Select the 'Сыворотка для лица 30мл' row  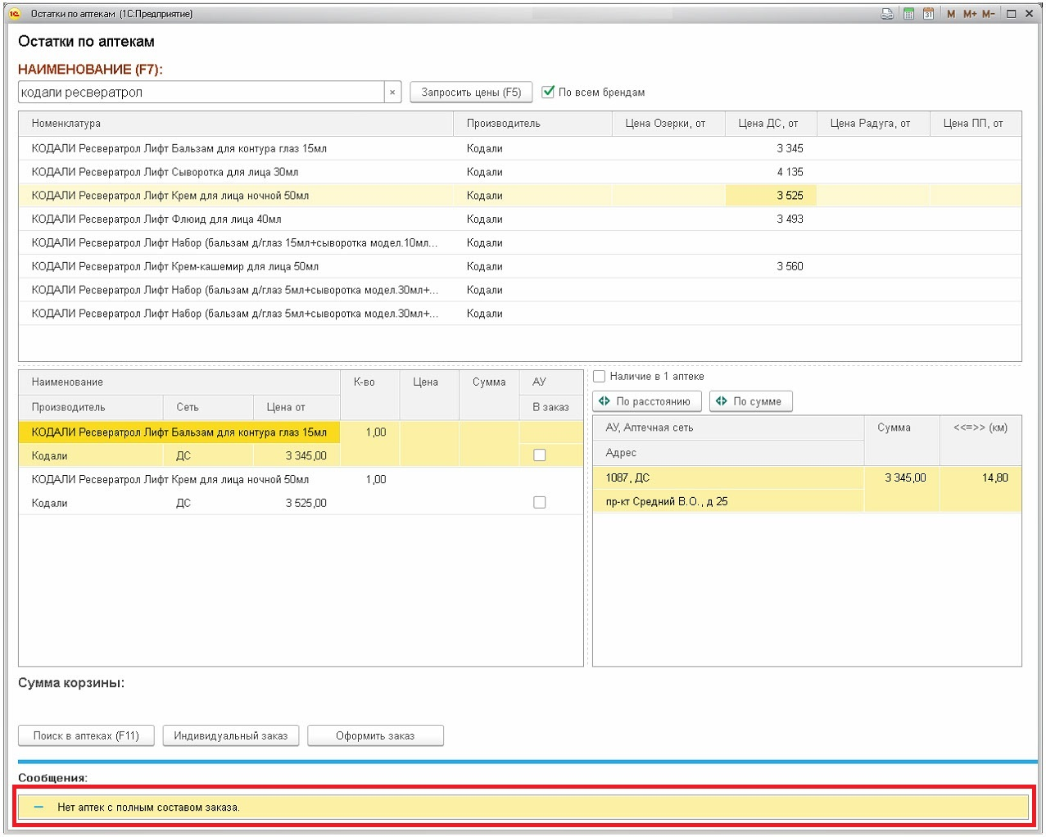[165, 172]
